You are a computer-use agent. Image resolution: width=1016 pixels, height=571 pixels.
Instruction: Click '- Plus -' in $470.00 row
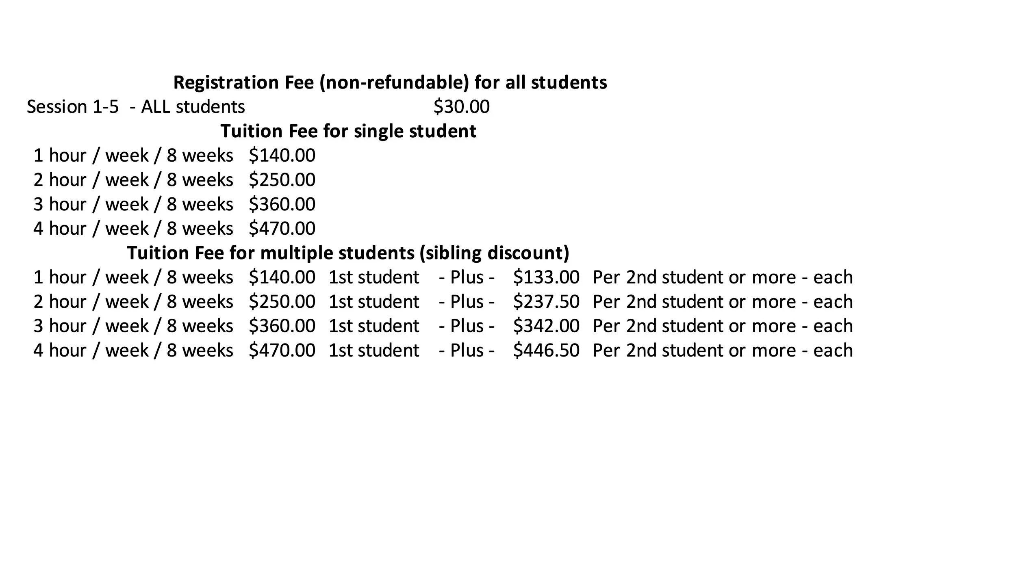(467, 350)
